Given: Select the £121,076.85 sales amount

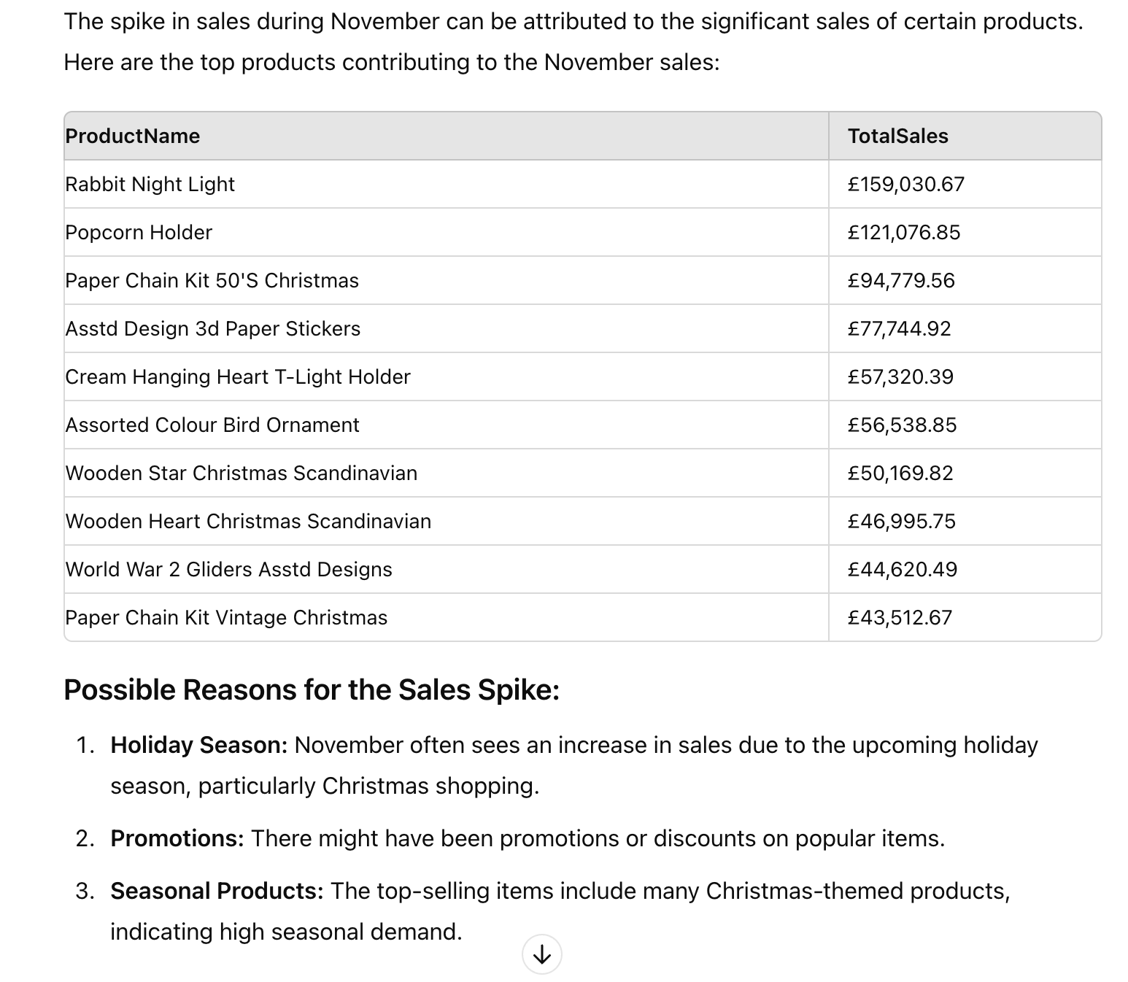Looking at the screenshot, I should [903, 233].
